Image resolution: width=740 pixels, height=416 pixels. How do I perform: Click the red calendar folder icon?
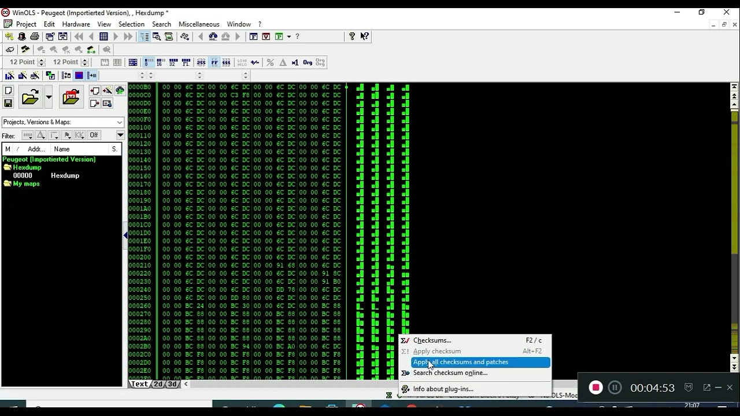pyautogui.click(x=71, y=97)
